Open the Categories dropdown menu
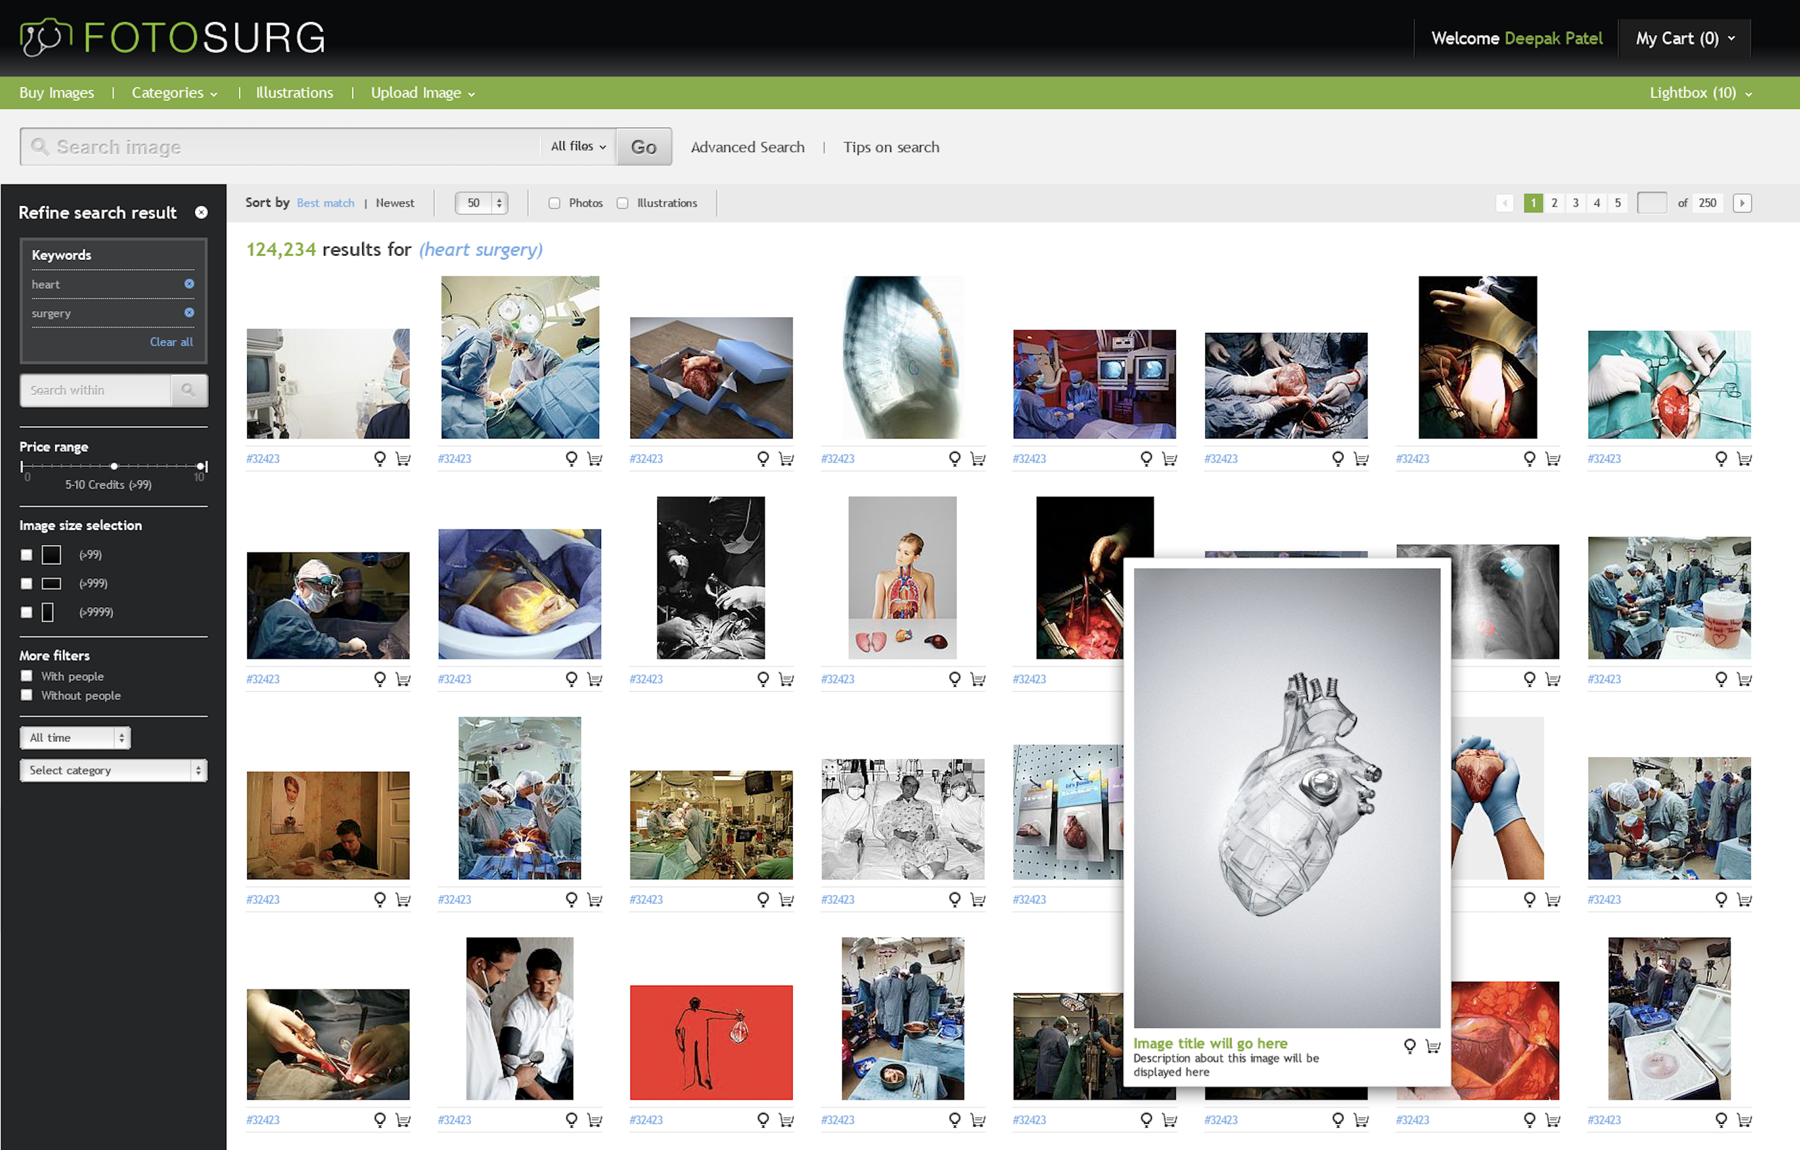The width and height of the screenshot is (1800, 1150). (x=174, y=93)
